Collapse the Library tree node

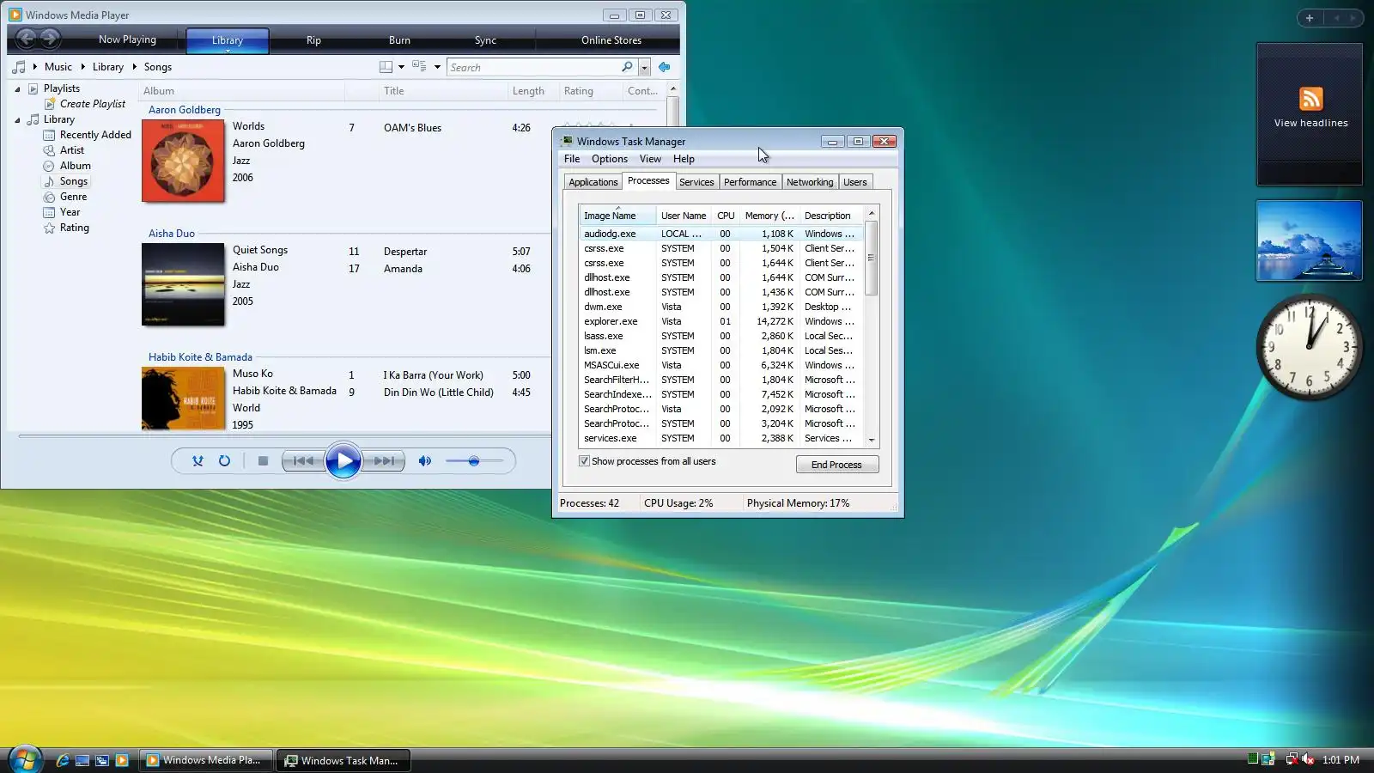[x=17, y=120]
